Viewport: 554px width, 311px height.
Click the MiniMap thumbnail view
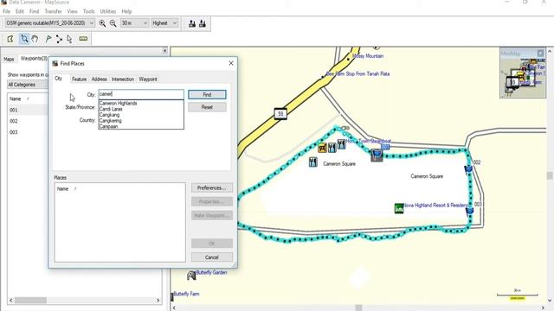(523, 77)
